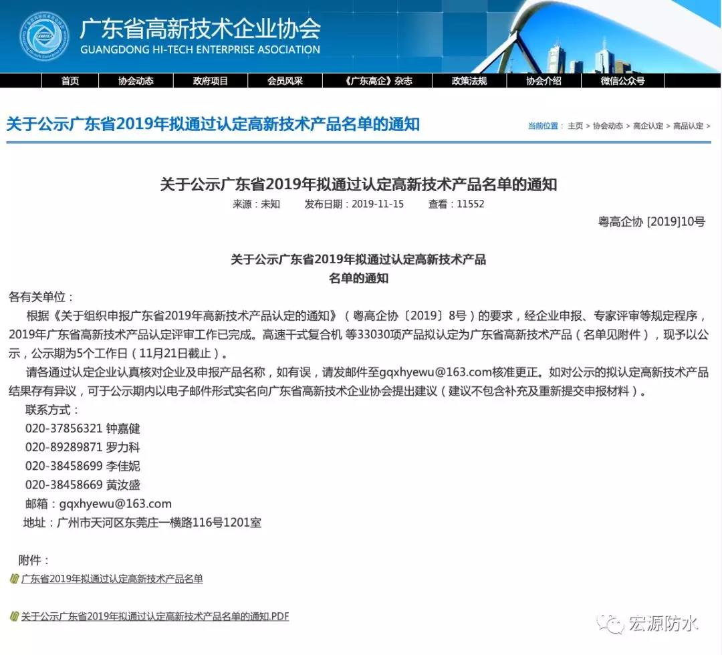This screenshot has width=722, height=655.
Task: Click the attachment icon beside the PDF link
Action: [x=14, y=616]
